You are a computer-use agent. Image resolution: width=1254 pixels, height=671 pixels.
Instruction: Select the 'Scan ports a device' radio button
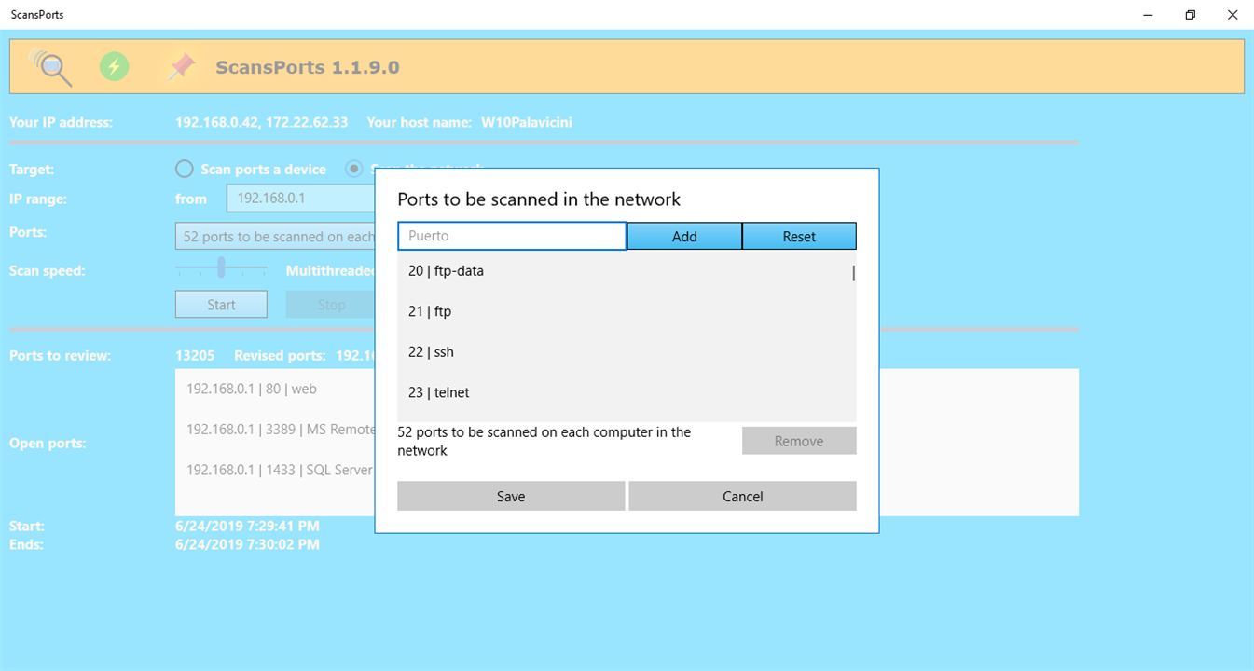tap(185, 170)
